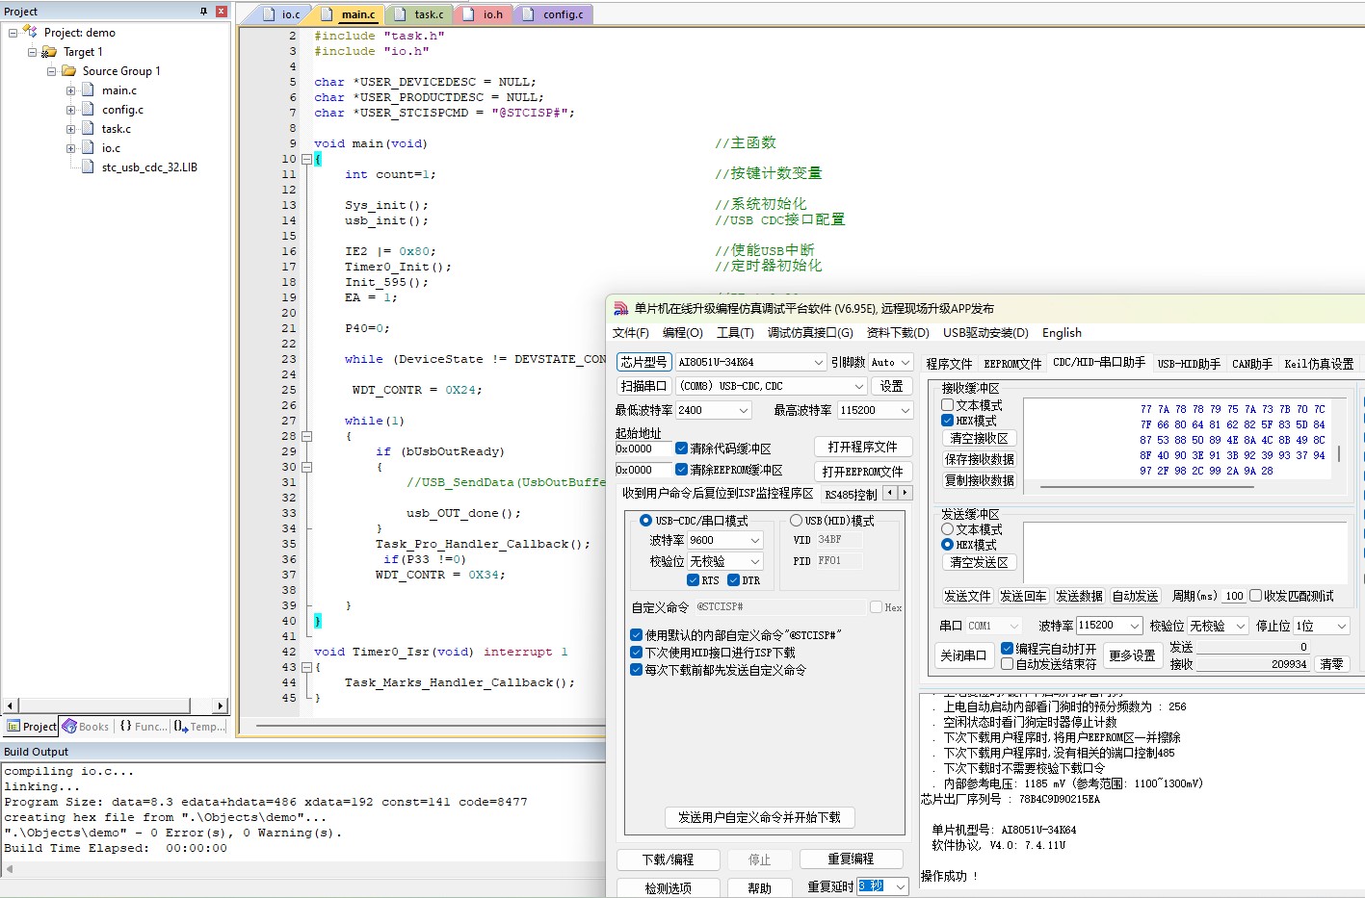Click the main.c file icon in project tree

88,90
